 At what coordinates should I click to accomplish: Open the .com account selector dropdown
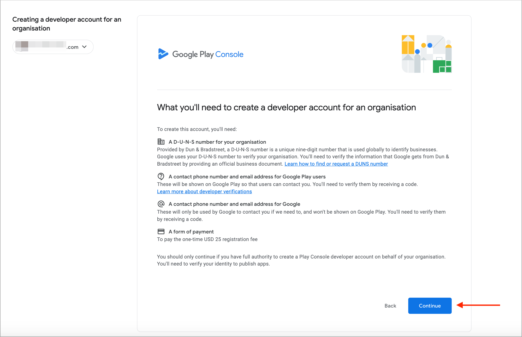(53, 47)
